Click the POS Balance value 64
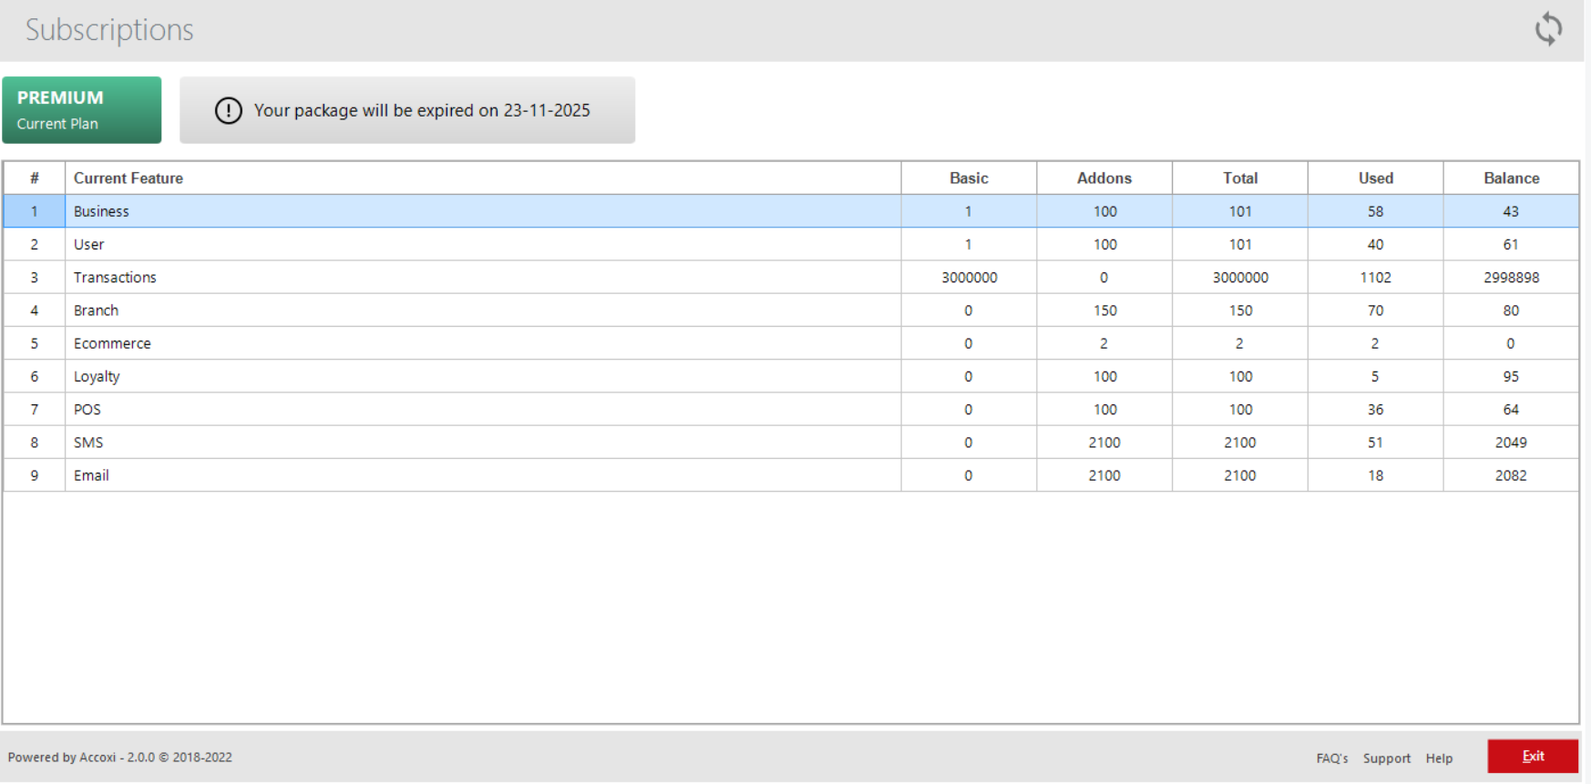 point(1511,410)
